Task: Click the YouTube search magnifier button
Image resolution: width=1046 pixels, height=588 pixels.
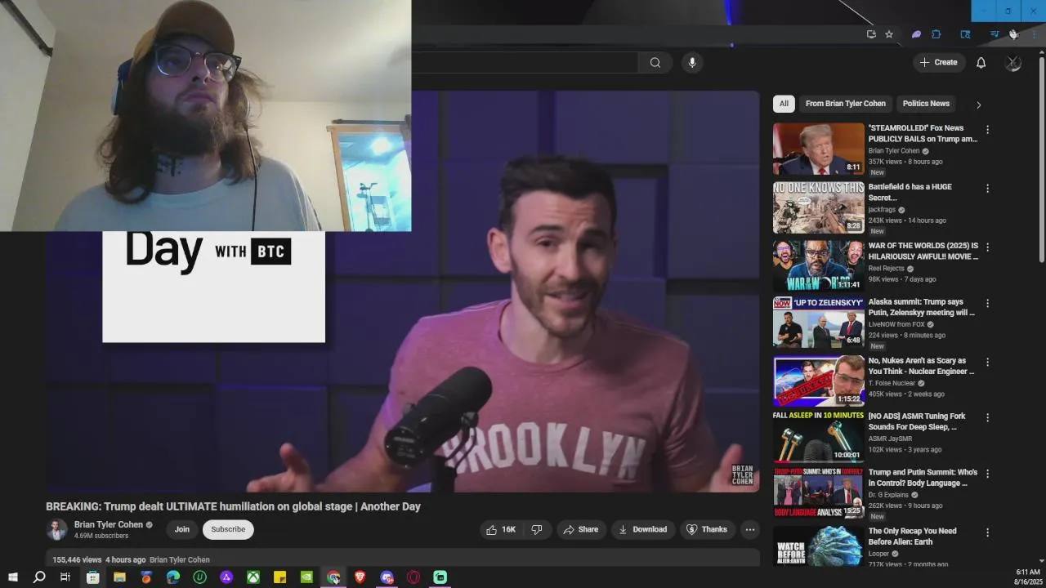Action: [655, 63]
